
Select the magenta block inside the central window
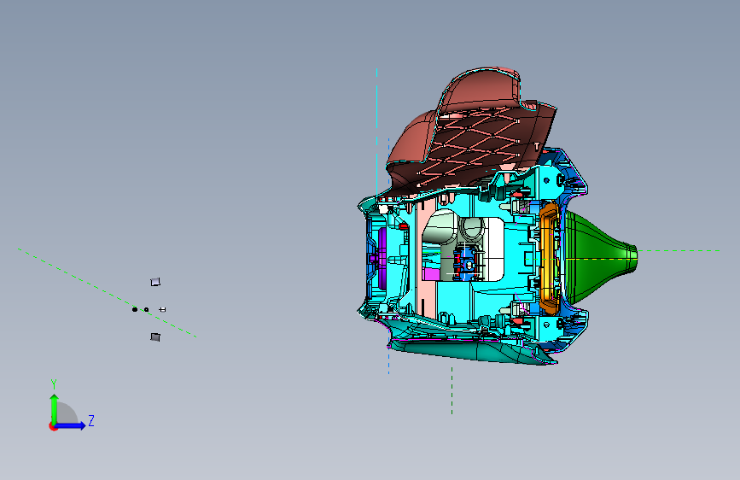point(432,274)
